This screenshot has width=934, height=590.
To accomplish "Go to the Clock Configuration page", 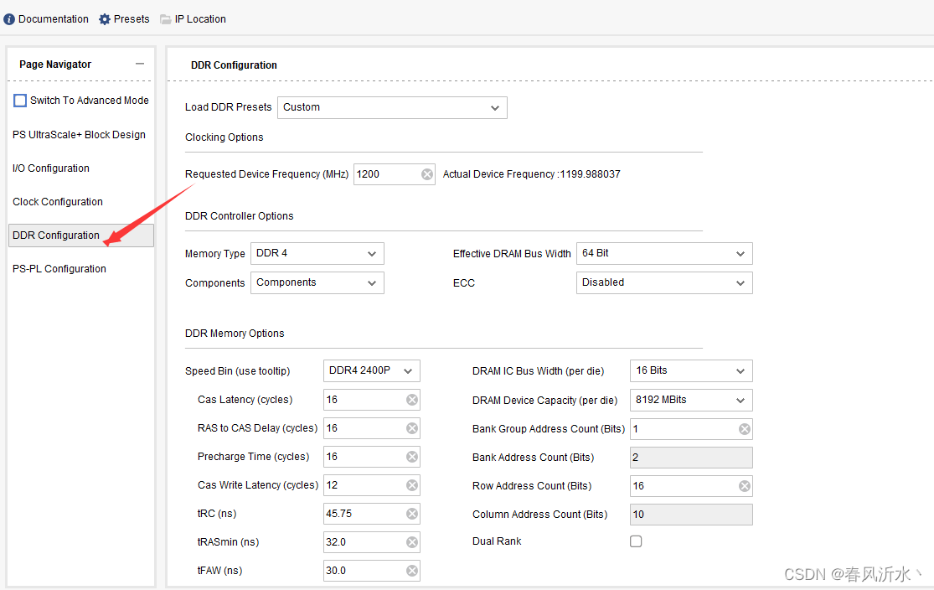I will (58, 202).
